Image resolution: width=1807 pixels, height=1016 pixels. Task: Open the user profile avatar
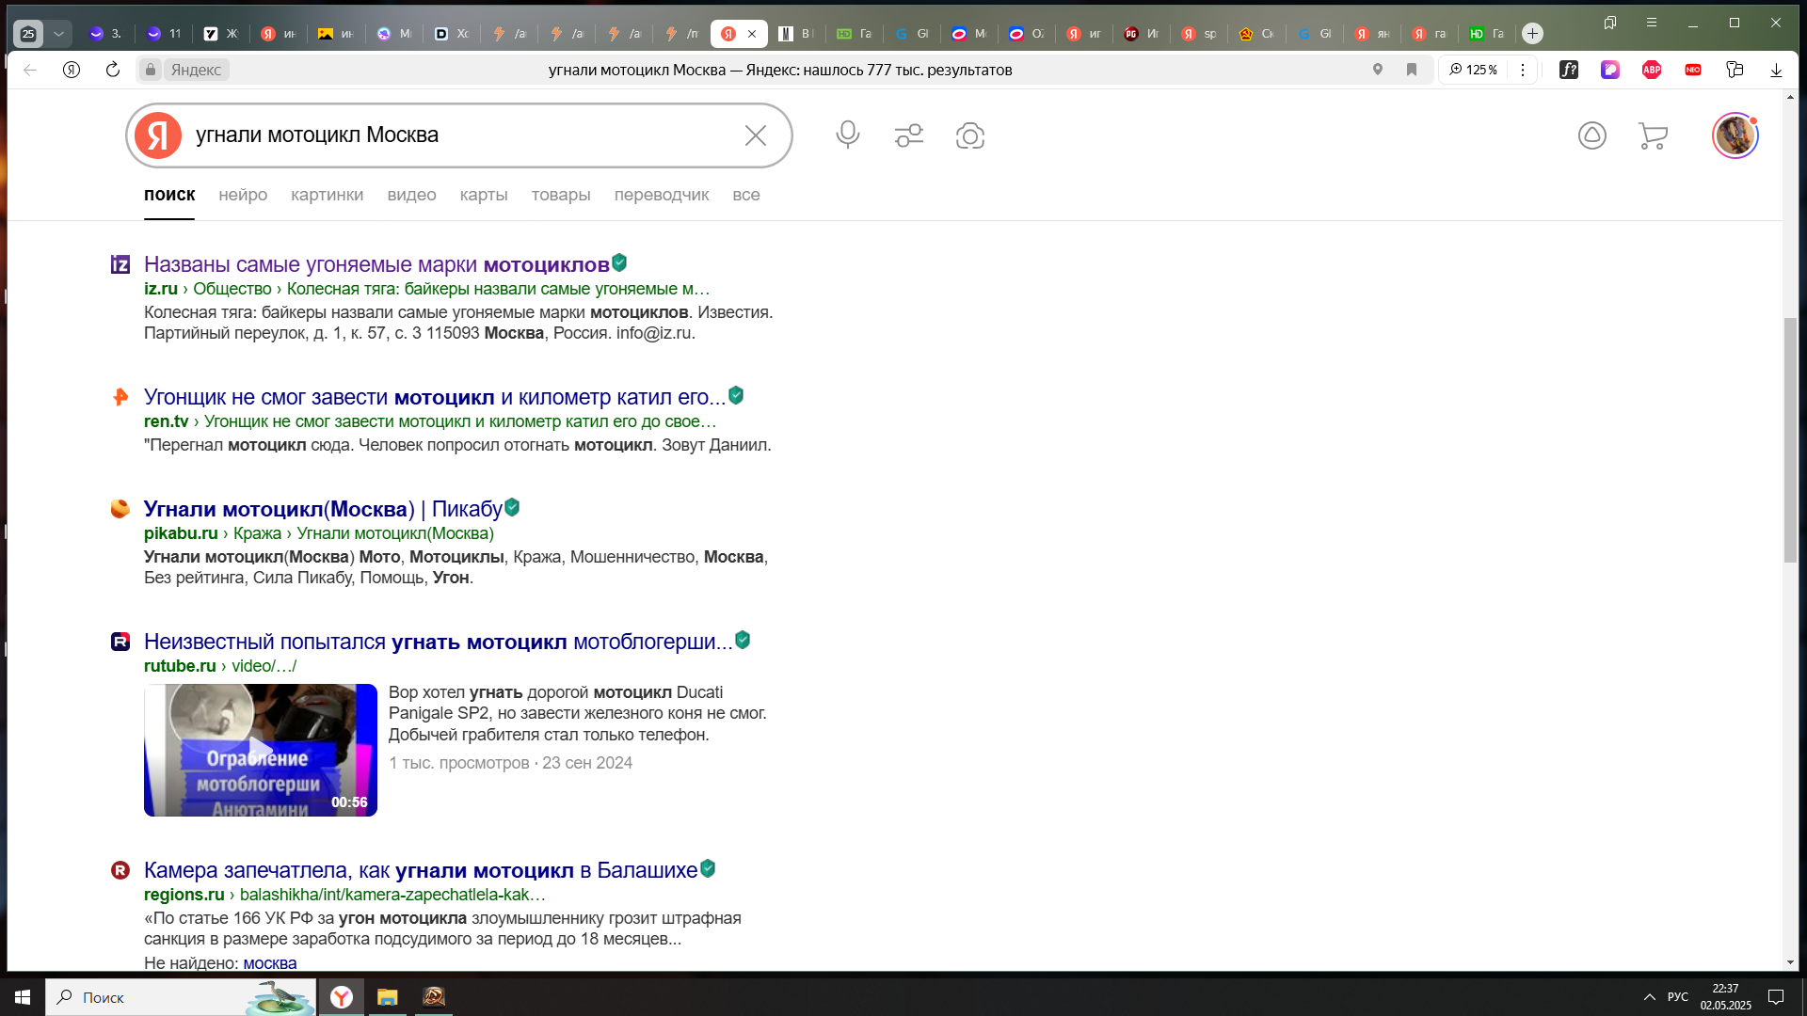1735,135
